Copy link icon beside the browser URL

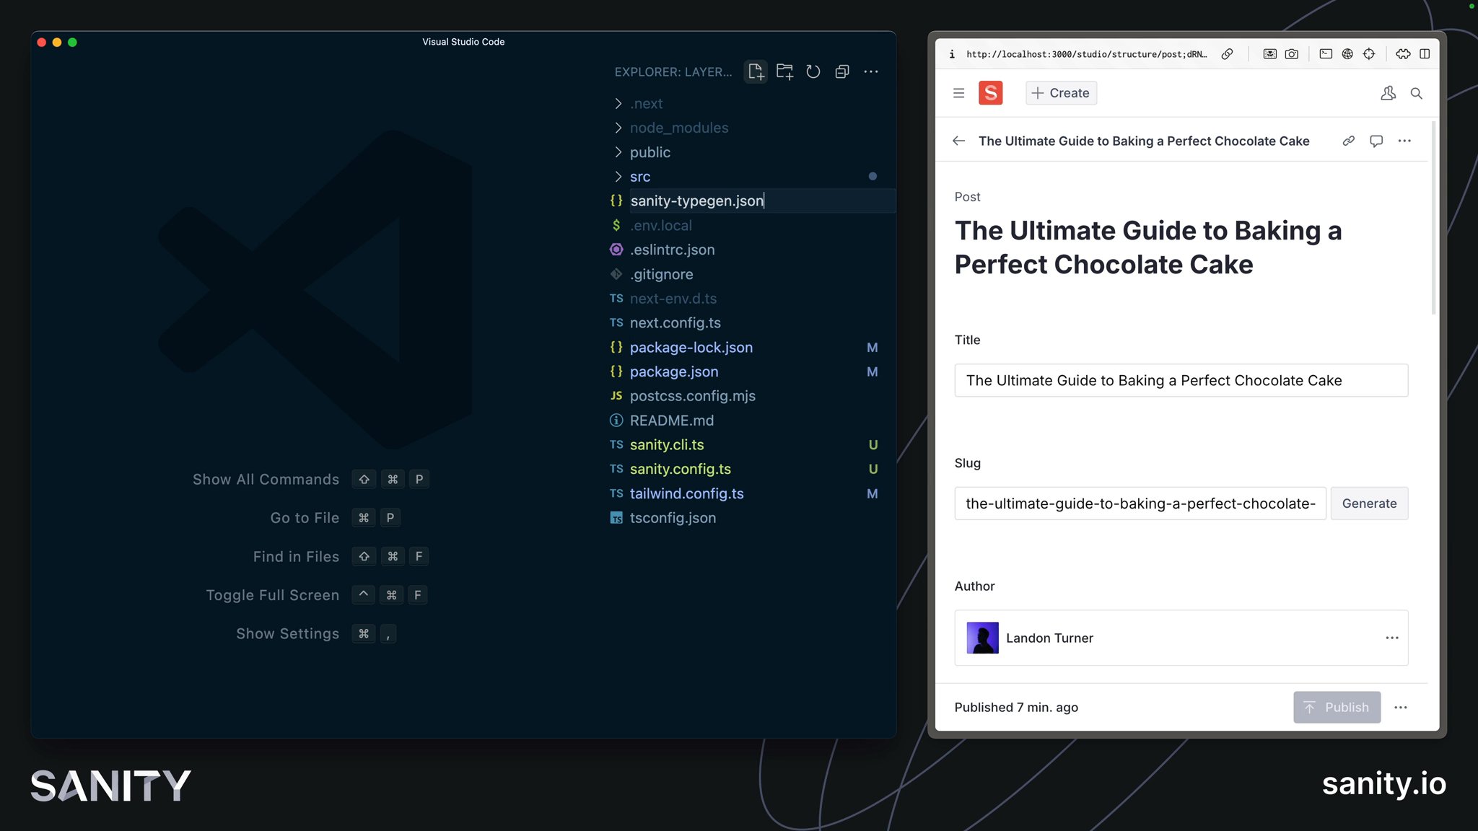coord(1227,54)
